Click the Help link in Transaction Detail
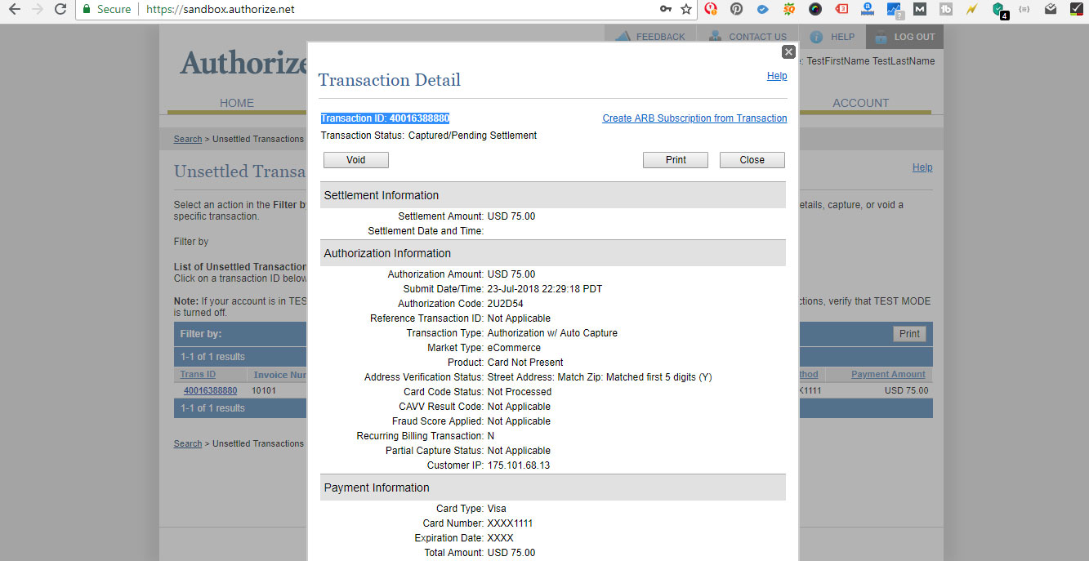1089x561 pixels. [777, 76]
